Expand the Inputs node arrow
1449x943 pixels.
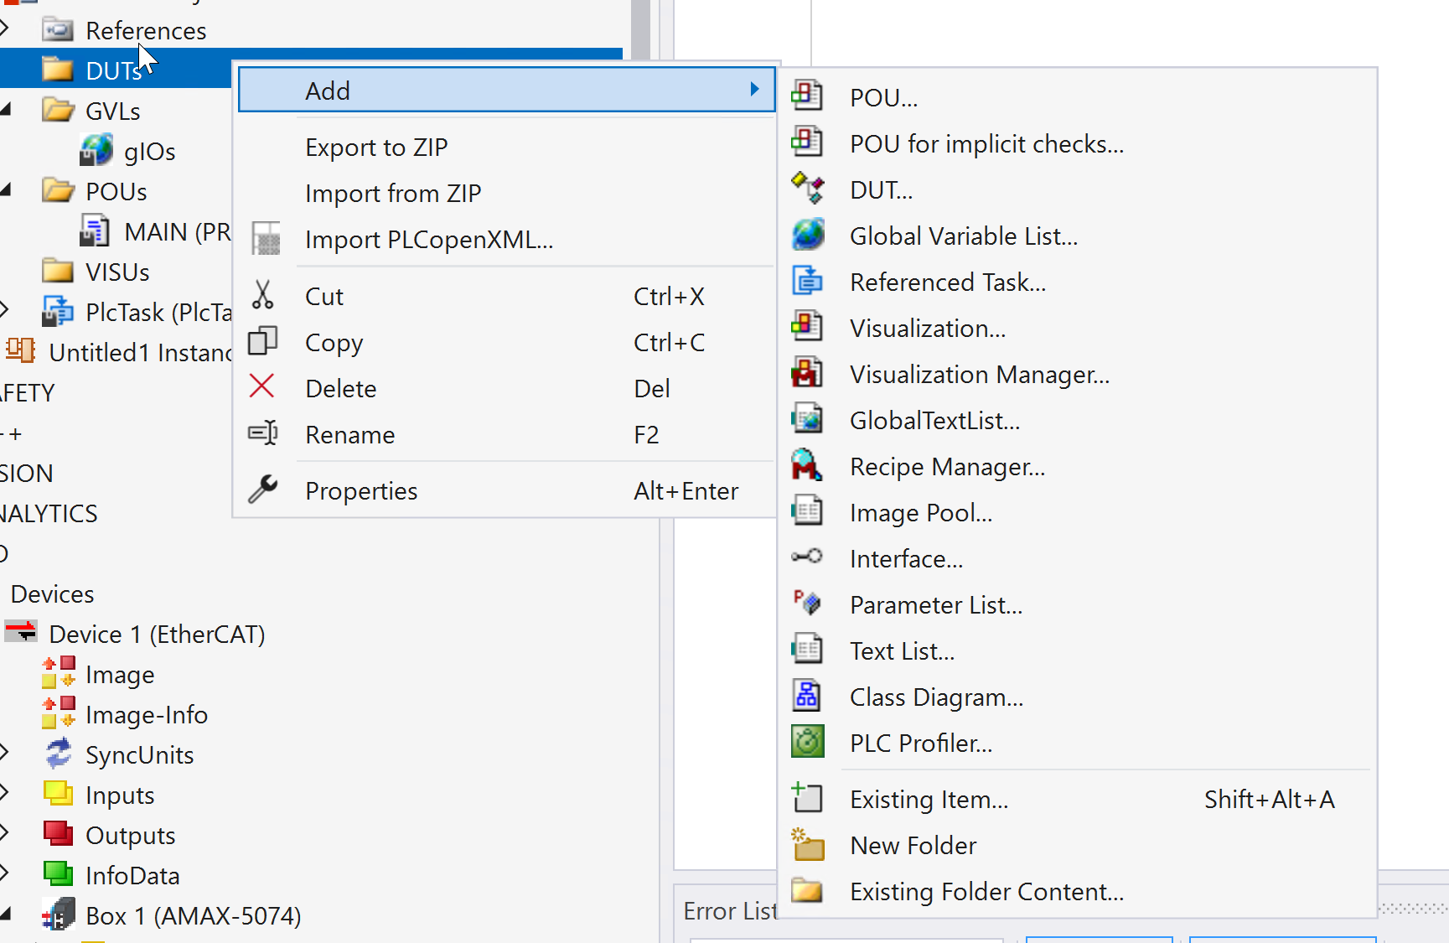pyautogui.click(x=5, y=794)
